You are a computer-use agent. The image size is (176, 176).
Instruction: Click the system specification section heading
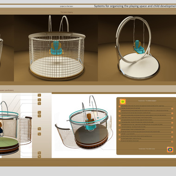click(x=7, y=90)
